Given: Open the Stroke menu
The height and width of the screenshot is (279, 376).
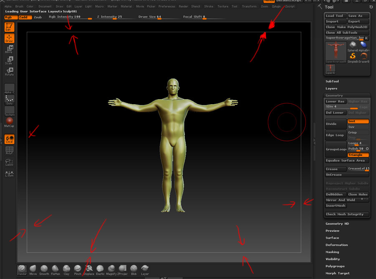Looking at the screenshot, I should click(x=208, y=7).
